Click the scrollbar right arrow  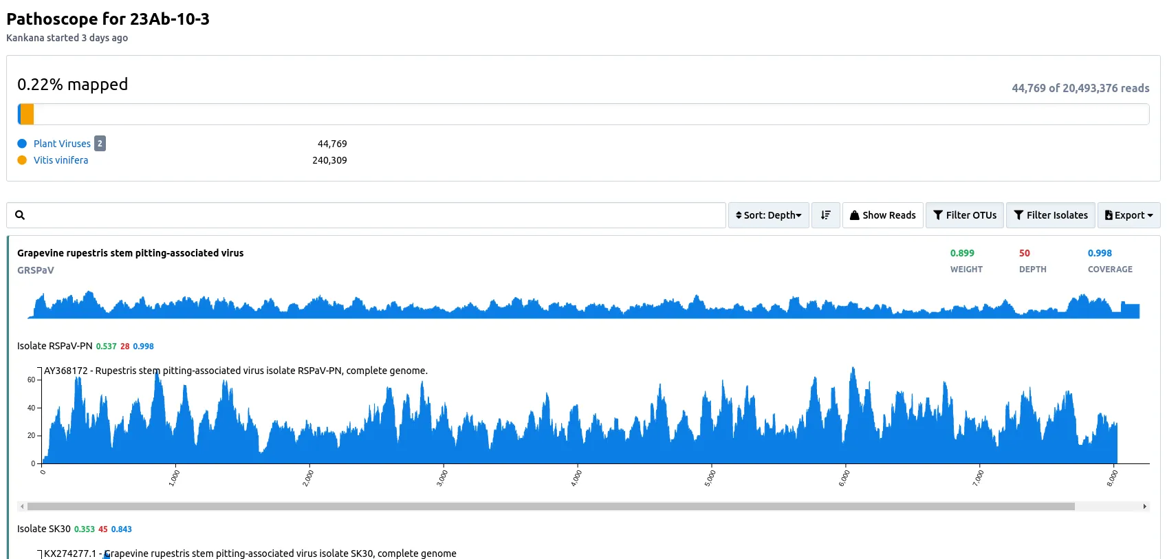1144,507
